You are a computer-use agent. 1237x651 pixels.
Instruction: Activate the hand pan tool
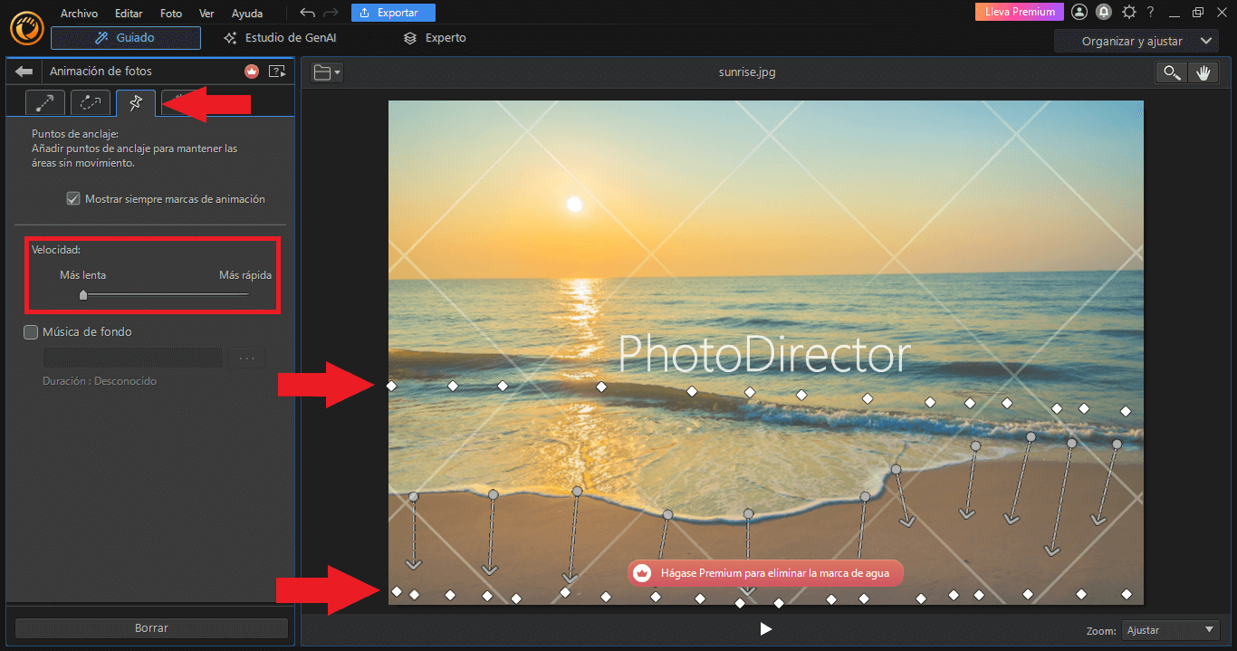click(x=1203, y=73)
